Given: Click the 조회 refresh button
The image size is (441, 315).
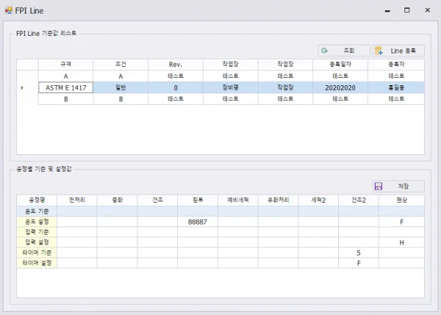Looking at the screenshot, I should (x=344, y=51).
